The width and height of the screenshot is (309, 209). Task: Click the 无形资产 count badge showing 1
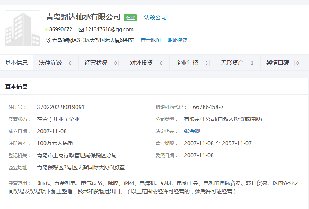252,63
